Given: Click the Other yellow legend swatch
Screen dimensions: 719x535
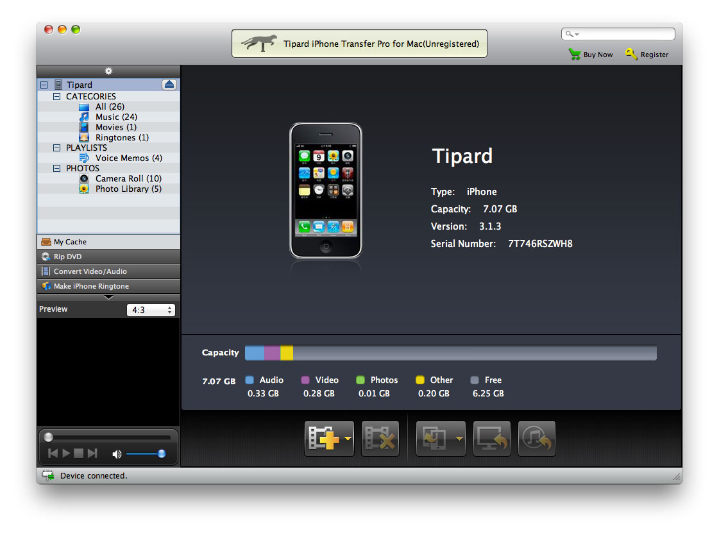Looking at the screenshot, I should pos(419,380).
